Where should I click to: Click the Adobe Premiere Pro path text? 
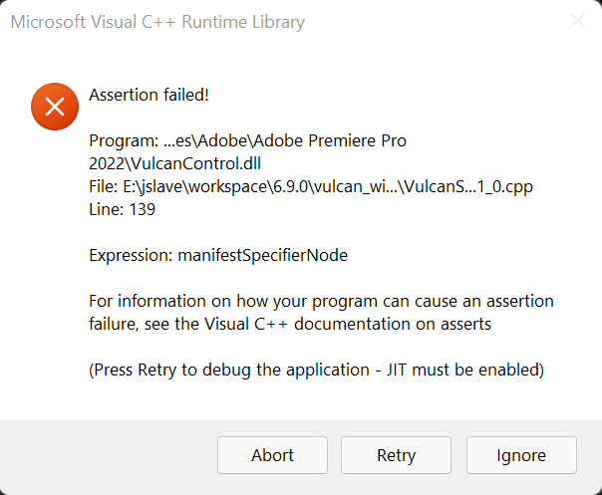(321, 140)
